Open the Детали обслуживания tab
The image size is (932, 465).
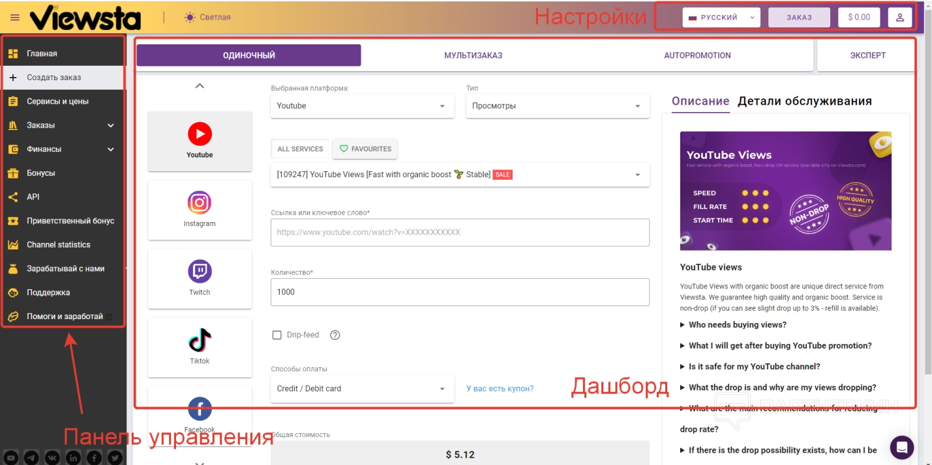click(x=805, y=102)
